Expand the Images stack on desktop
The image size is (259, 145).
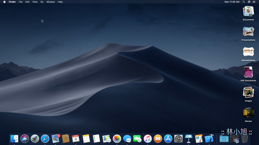click(248, 93)
